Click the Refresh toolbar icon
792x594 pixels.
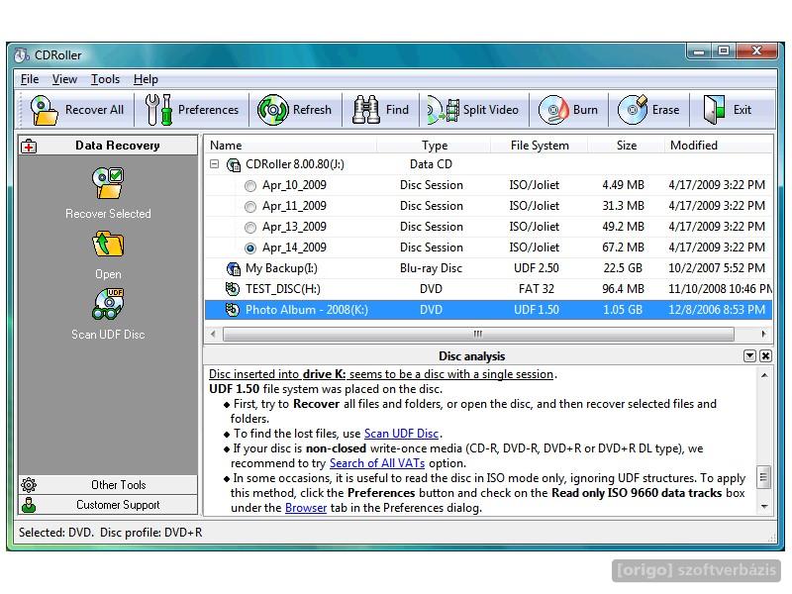(273, 110)
